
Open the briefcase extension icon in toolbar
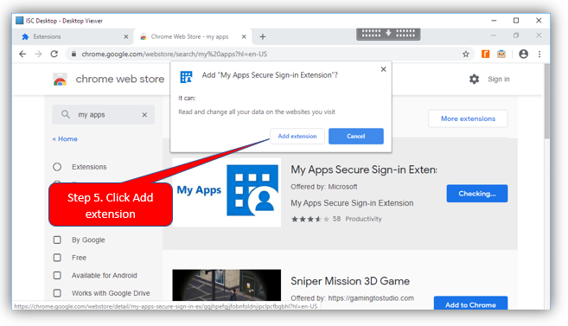point(501,54)
